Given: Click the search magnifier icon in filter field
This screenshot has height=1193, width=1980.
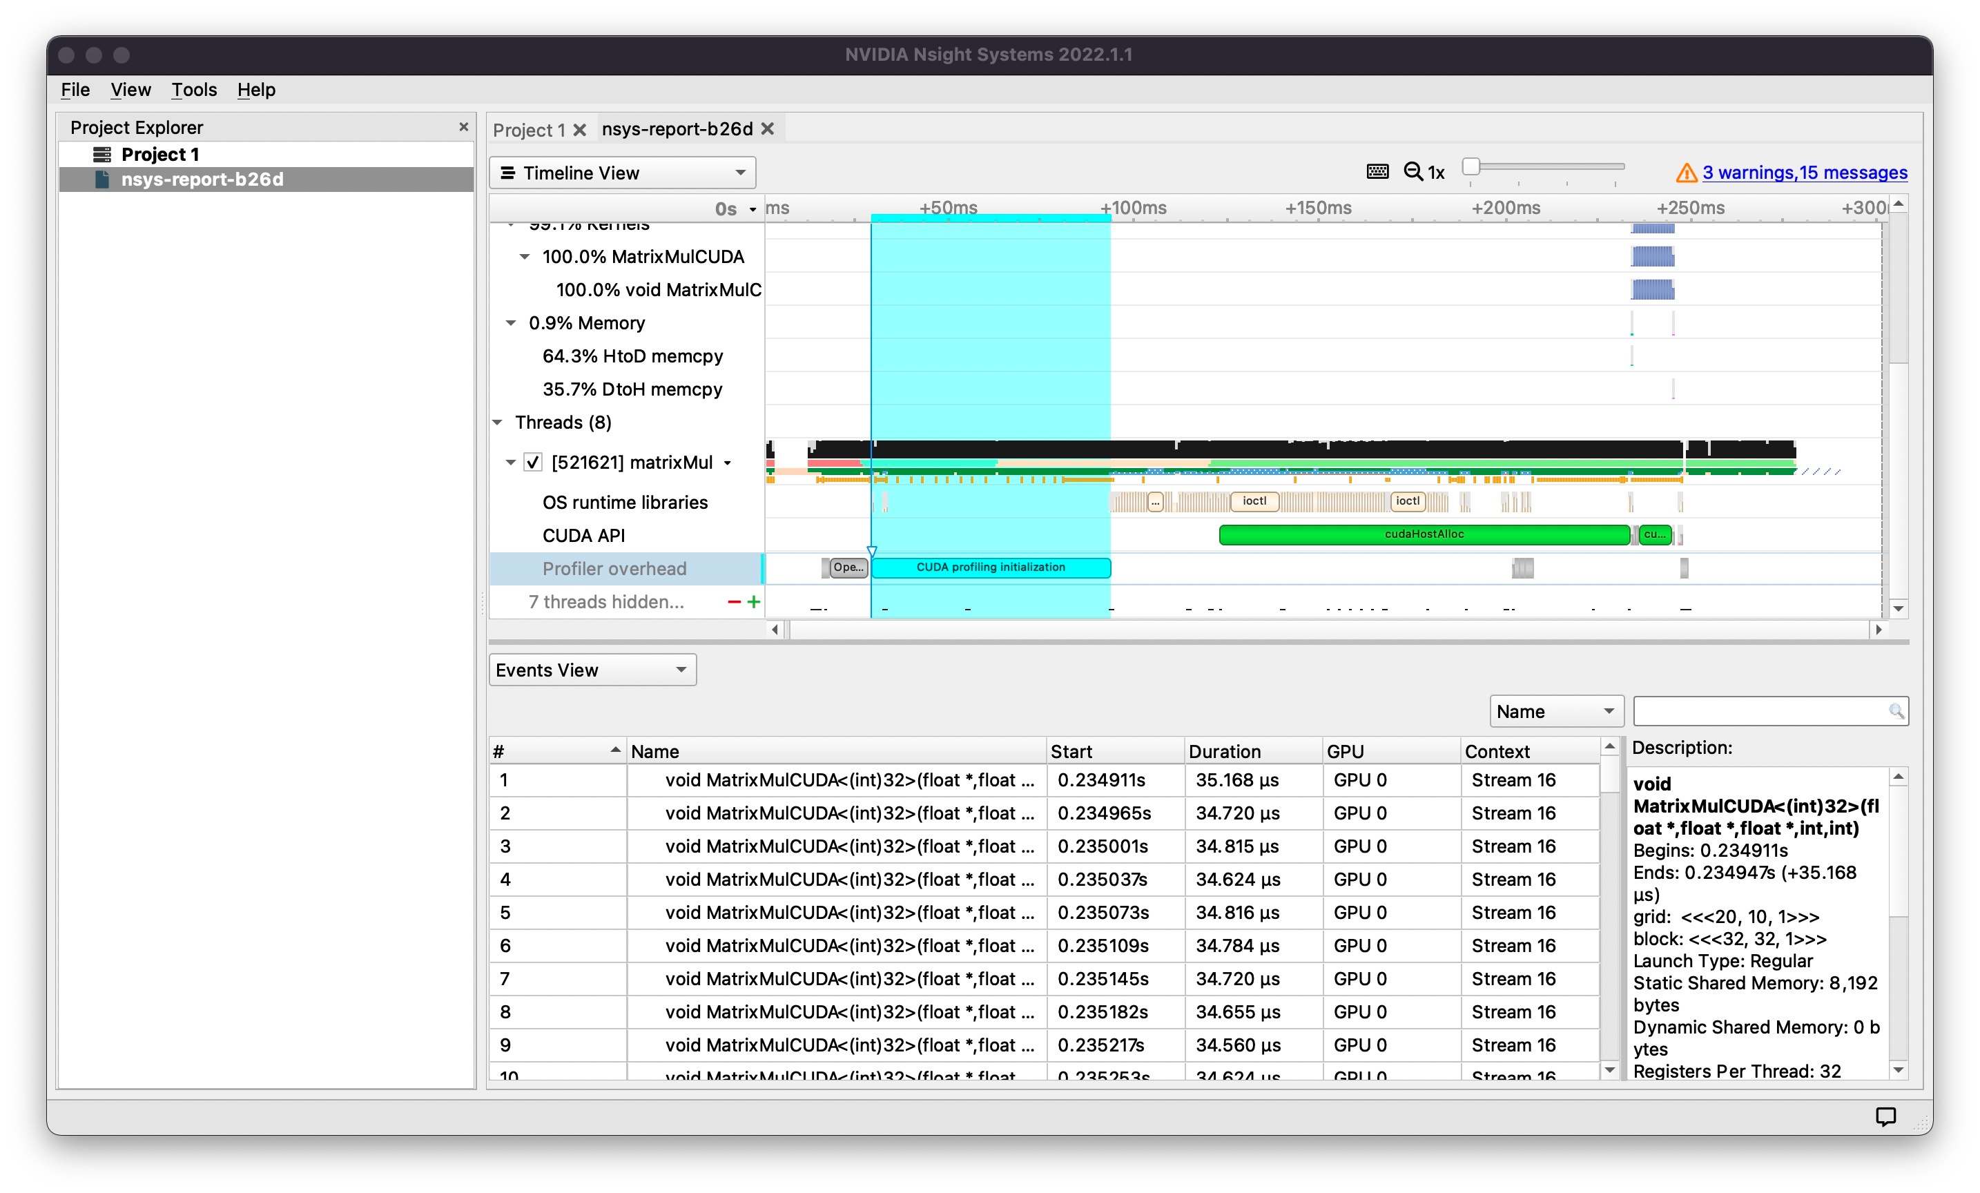Looking at the screenshot, I should point(1896,711).
